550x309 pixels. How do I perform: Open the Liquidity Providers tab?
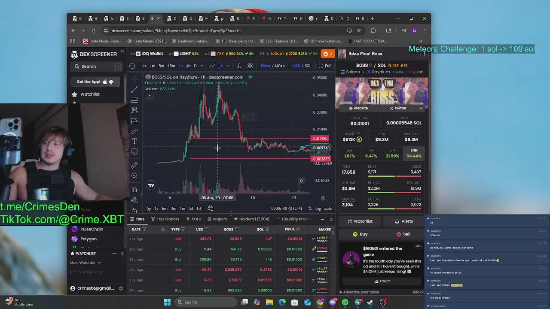coord(294,219)
